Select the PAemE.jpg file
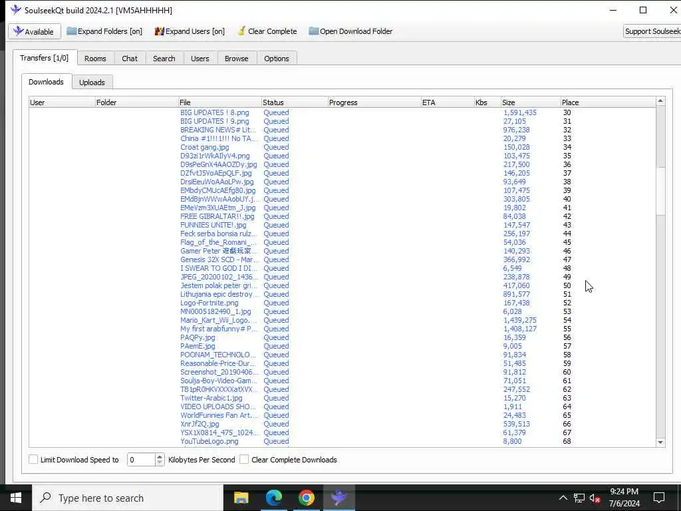This screenshot has height=511, width=681. coord(198,346)
